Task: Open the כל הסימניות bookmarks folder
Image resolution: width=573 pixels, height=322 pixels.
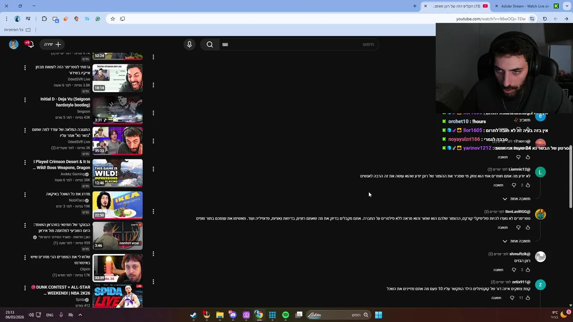Action: [17, 30]
